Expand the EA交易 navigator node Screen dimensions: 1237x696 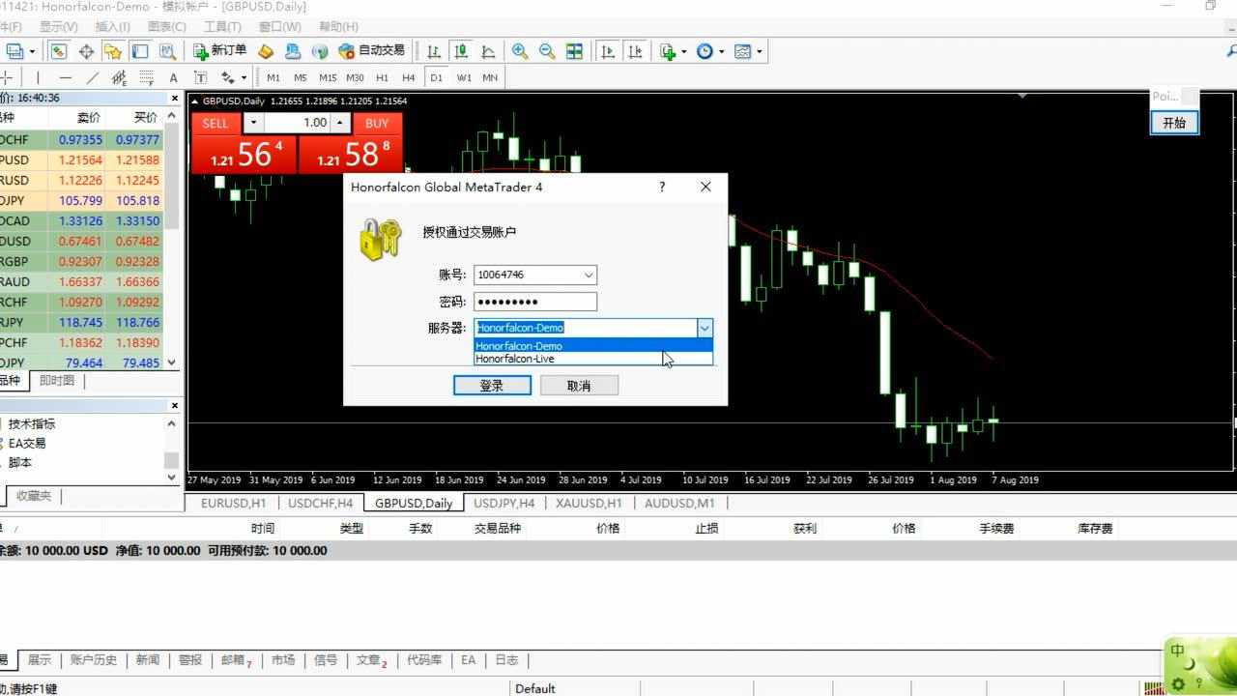(27, 443)
